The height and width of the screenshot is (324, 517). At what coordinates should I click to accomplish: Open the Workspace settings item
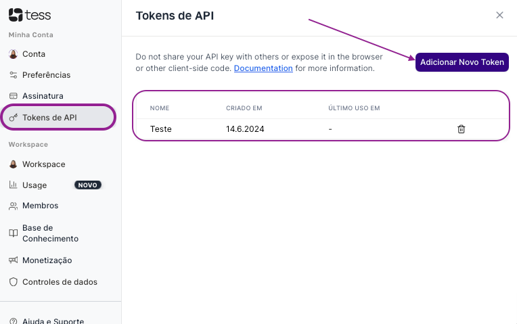[x=43, y=164]
